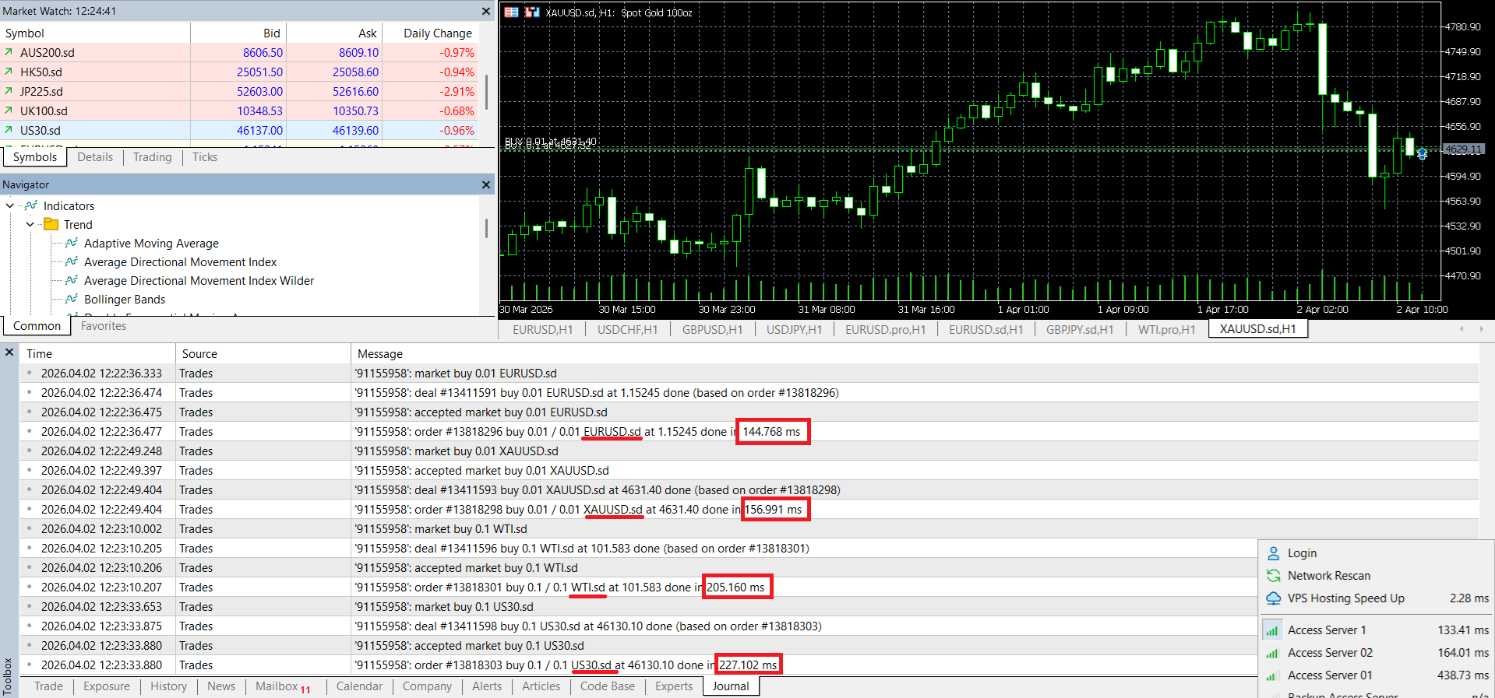Sort Market Watch by the Ask column header
Viewport: 1495px width, 698px height.
pos(334,33)
